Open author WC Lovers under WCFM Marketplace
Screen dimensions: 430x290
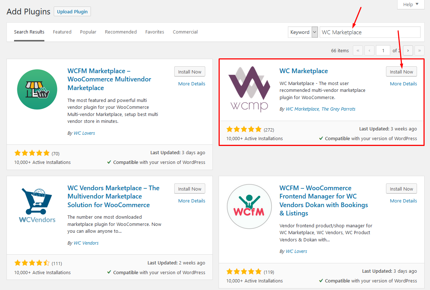click(84, 133)
